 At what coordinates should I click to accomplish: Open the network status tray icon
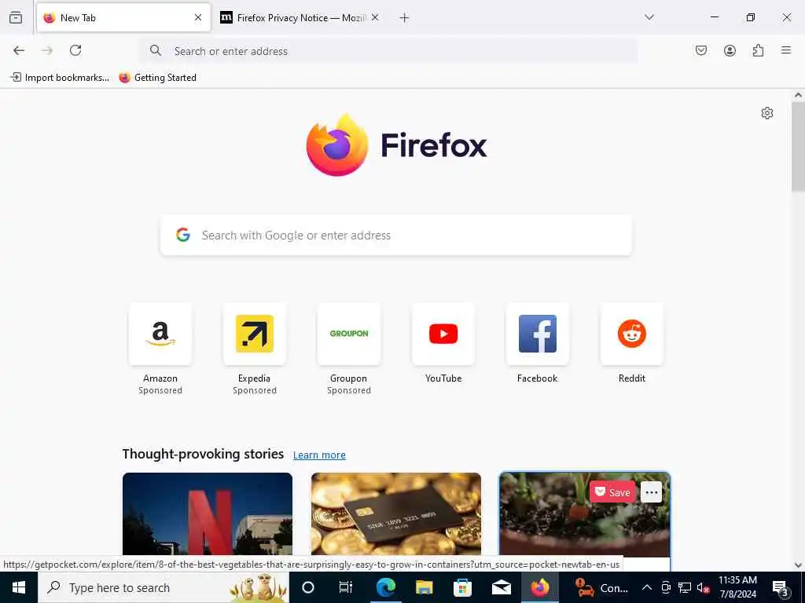(x=685, y=587)
